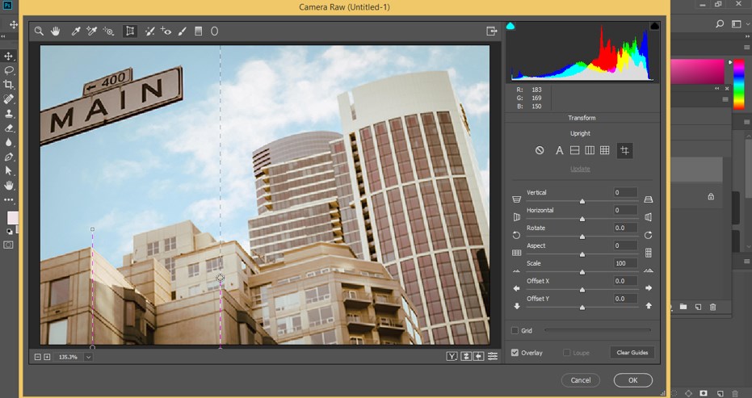Expand the Before/After view options (Y)
The image size is (752, 398).
click(452, 356)
